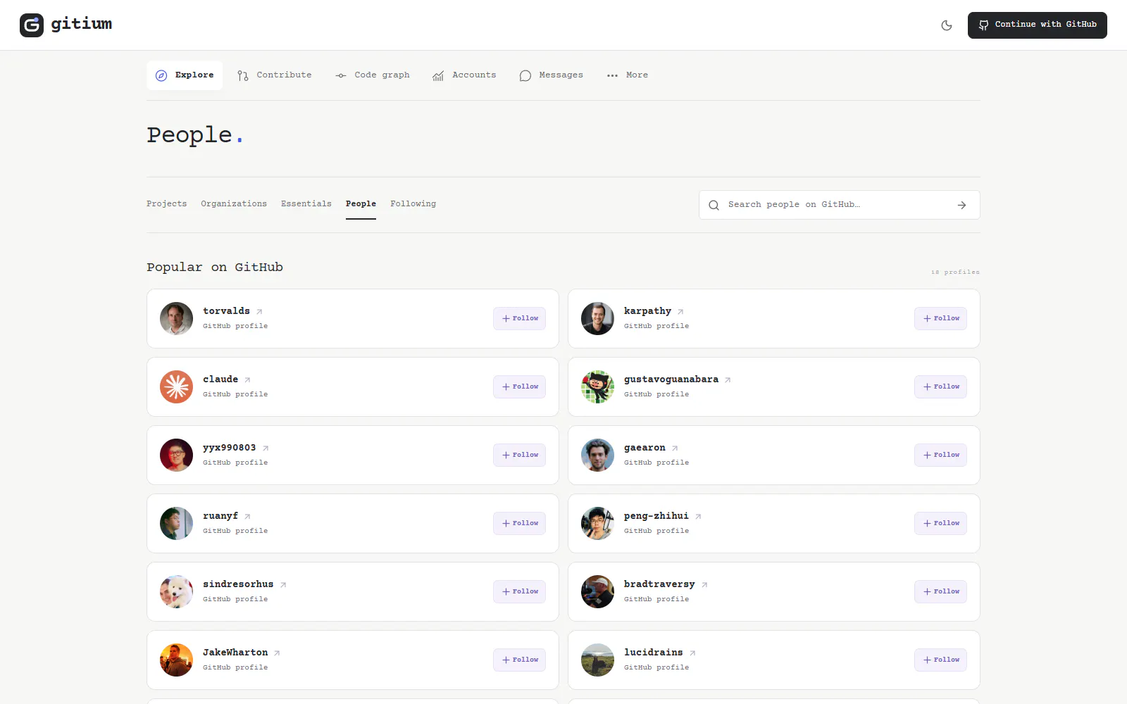The height and width of the screenshot is (704, 1127).
Task: Click claude avatar image
Action: coord(176,387)
